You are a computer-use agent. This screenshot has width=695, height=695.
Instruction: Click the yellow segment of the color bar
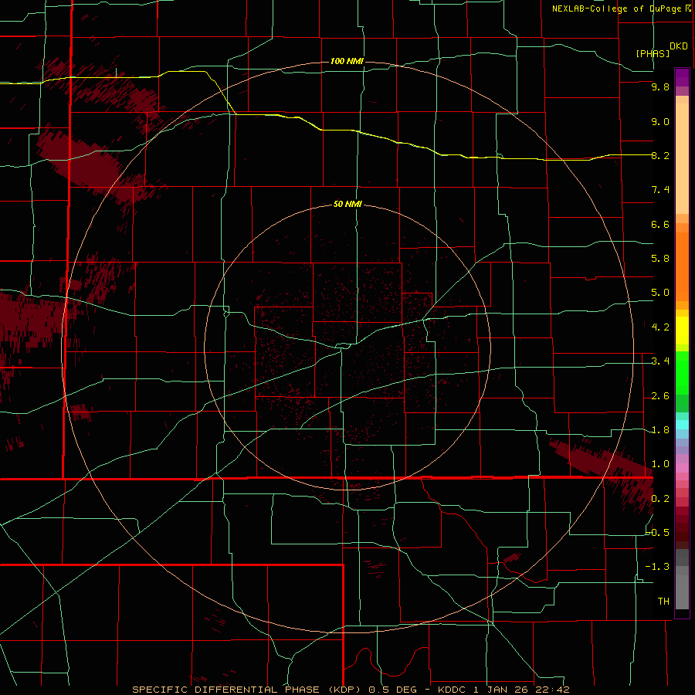coord(682,331)
